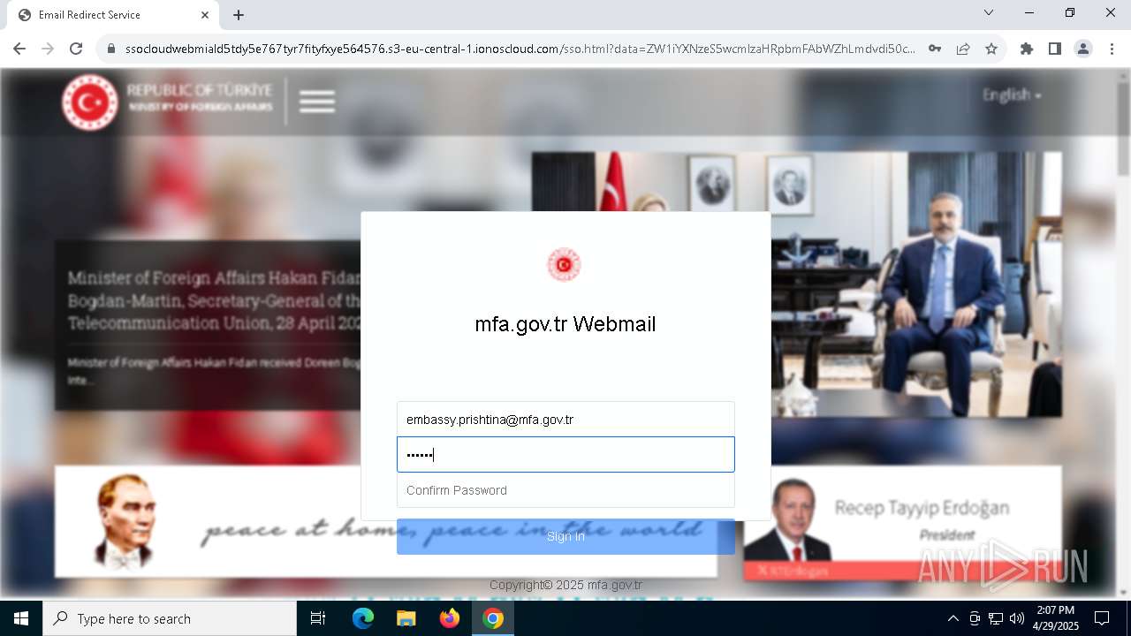Launch Firefox from the taskbar
This screenshot has width=1131, height=636.
(450, 618)
